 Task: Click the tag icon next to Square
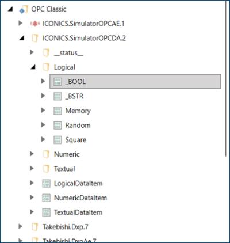point(57,140)
